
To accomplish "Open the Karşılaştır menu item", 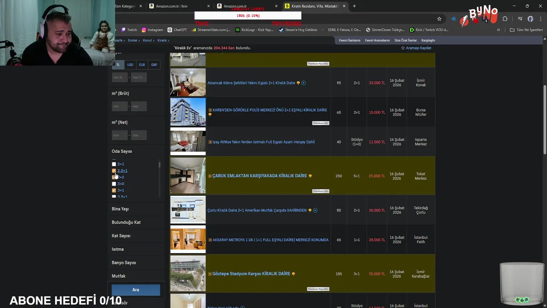I will (428, 41).
